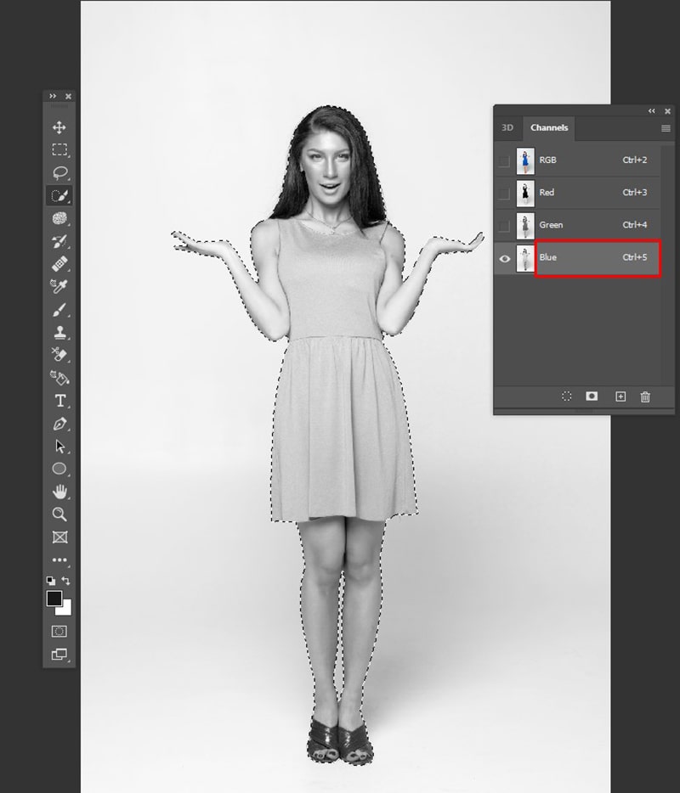Viewport: 680px width, 793px height.
Task: Load channel as selection button
Action: tap(567, 396)
